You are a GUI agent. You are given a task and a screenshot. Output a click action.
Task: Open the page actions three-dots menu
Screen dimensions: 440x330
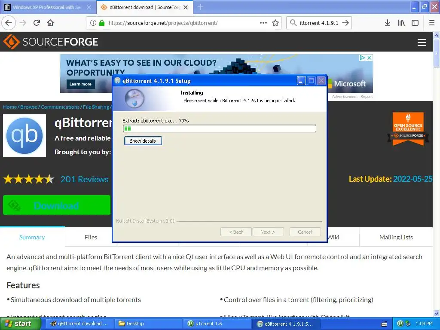pos(263,23)
